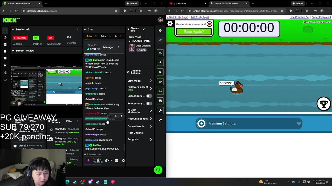
Task: Click the lightning bolt widget in right rail
Action: tap(160, 62)
